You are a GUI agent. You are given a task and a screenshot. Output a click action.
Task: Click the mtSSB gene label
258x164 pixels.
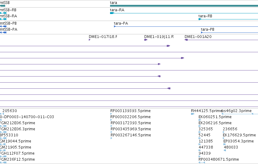tap(5, 3)
